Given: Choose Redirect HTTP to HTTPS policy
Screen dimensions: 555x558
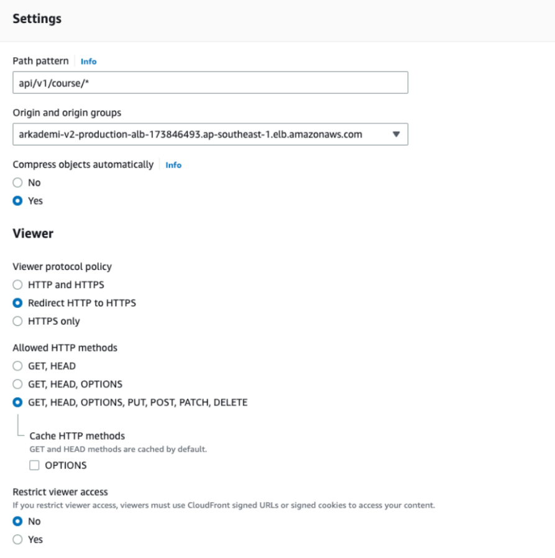Looking at the screenshot, I should click(x=18, y=303).
